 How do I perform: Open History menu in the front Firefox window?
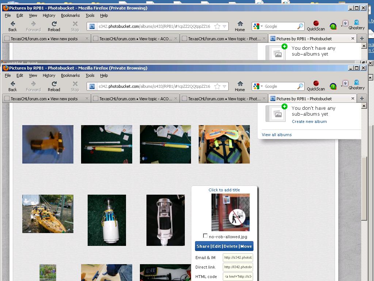(49, 75)
